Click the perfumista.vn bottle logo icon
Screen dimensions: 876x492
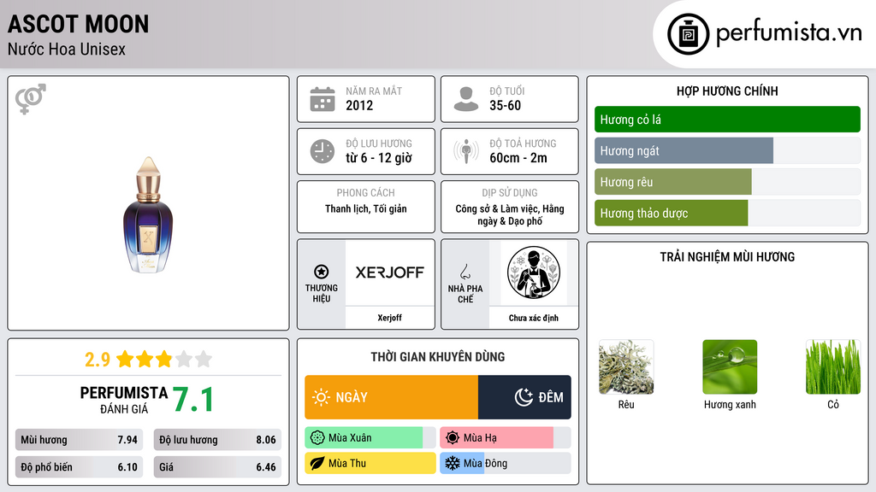(x=688, y=34)
